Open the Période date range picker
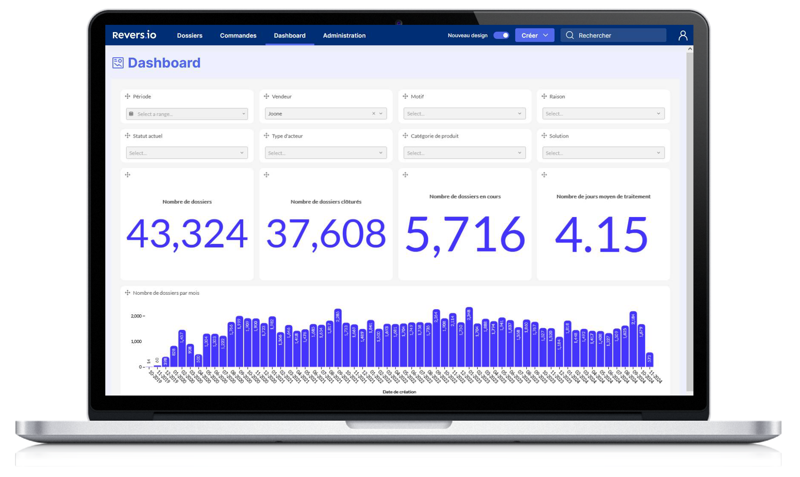 coord(187,114)
